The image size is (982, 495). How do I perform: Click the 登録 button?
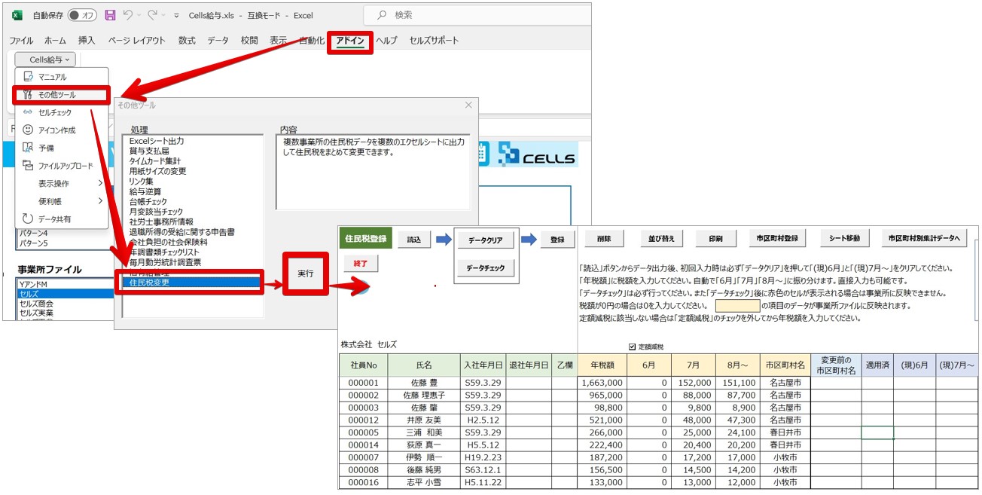557,240
